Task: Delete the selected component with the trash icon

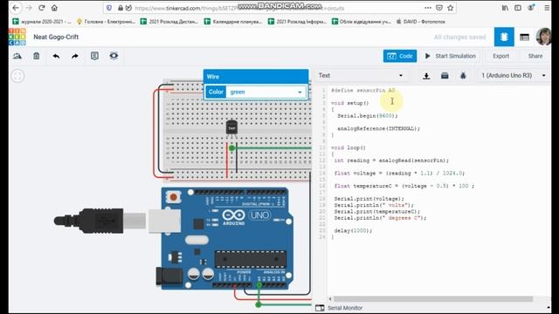Action: (x=37, y=56)
